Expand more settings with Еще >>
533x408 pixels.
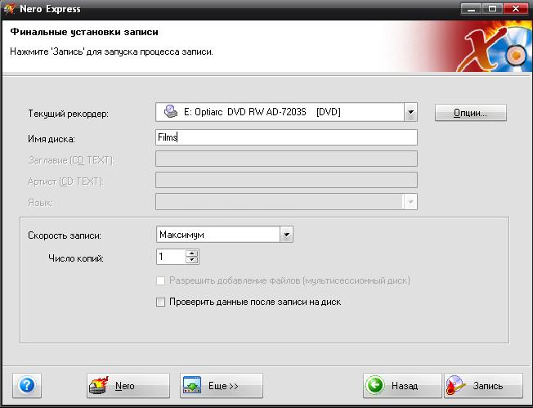[x=221, y=385]
